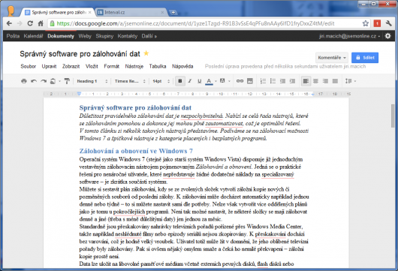Click the vertical scrollbar thumb
398x271 pixels.
coord(393,116)
